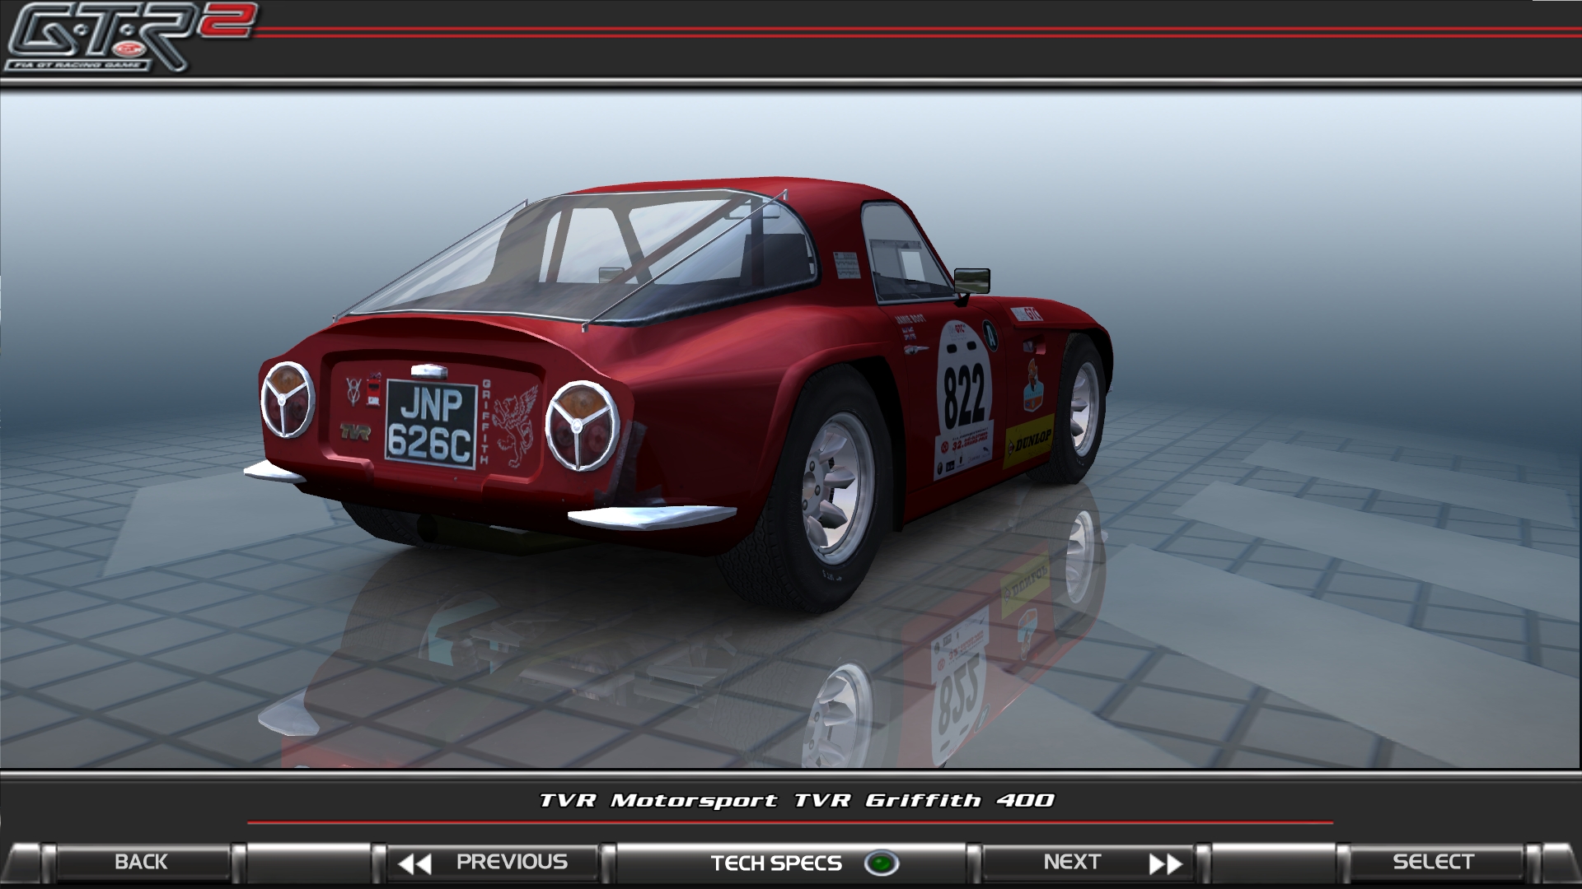Toggle the green TECH SPECS indicator light
This screenshot has height=889, width=1582.
coord(881,863)
